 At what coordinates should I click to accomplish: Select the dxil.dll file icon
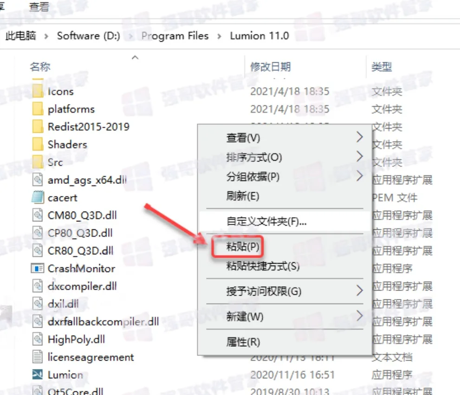tap(38, 304)
